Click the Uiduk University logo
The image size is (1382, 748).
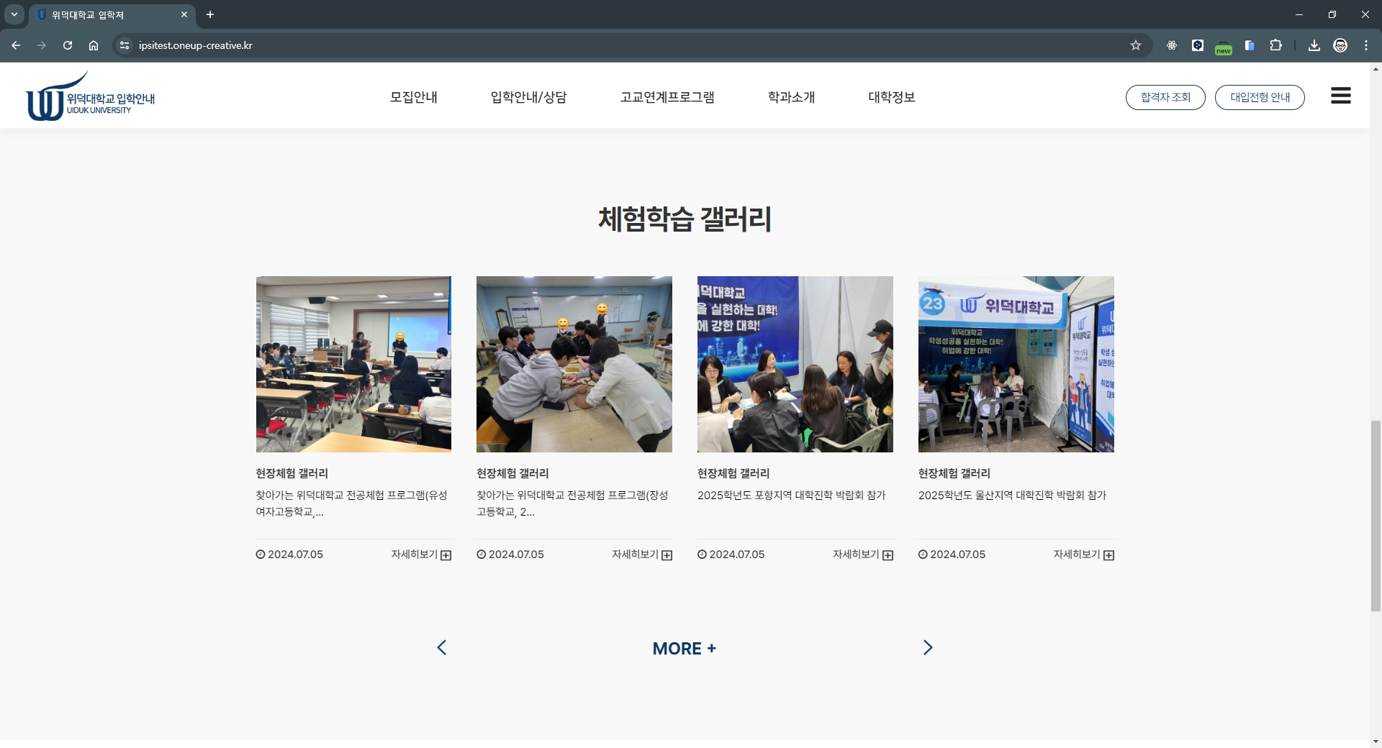coord(89,95)
